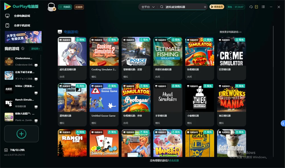The height and width of the screenshot is (168, 285).
Task: Open Untitled Goose Game card
Action: (x=104, y=105)
